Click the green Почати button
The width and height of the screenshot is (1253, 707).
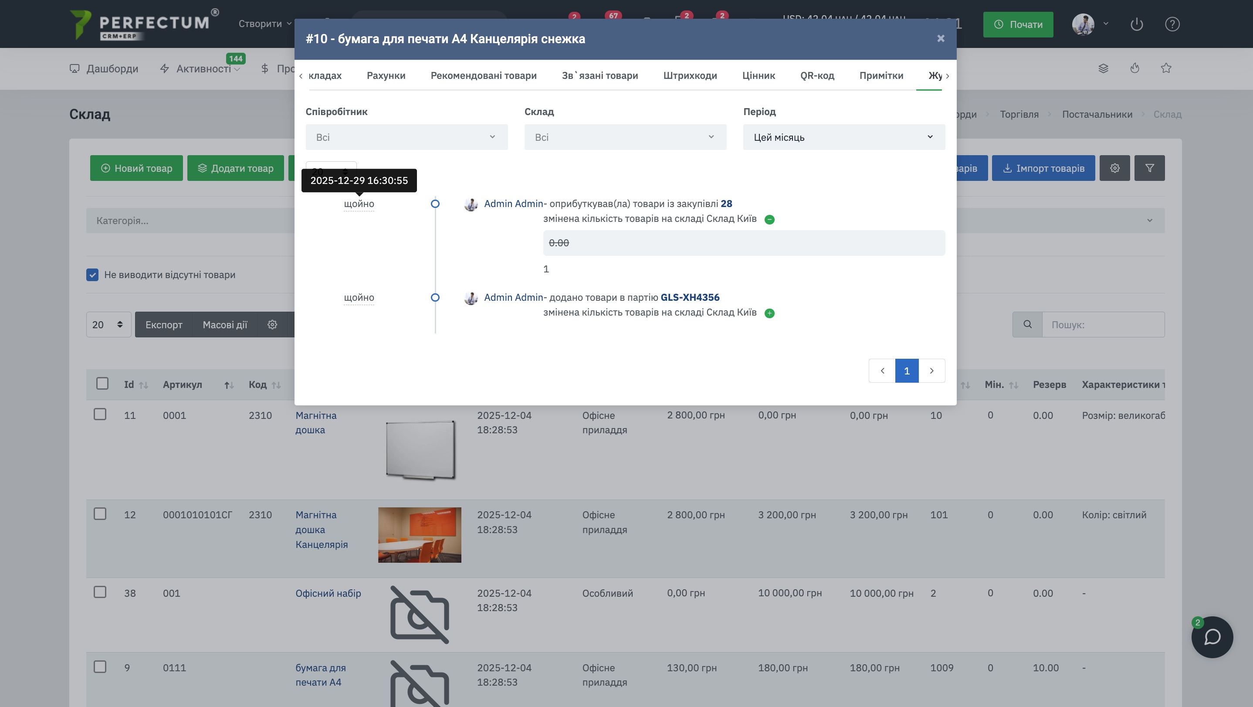1018,24
